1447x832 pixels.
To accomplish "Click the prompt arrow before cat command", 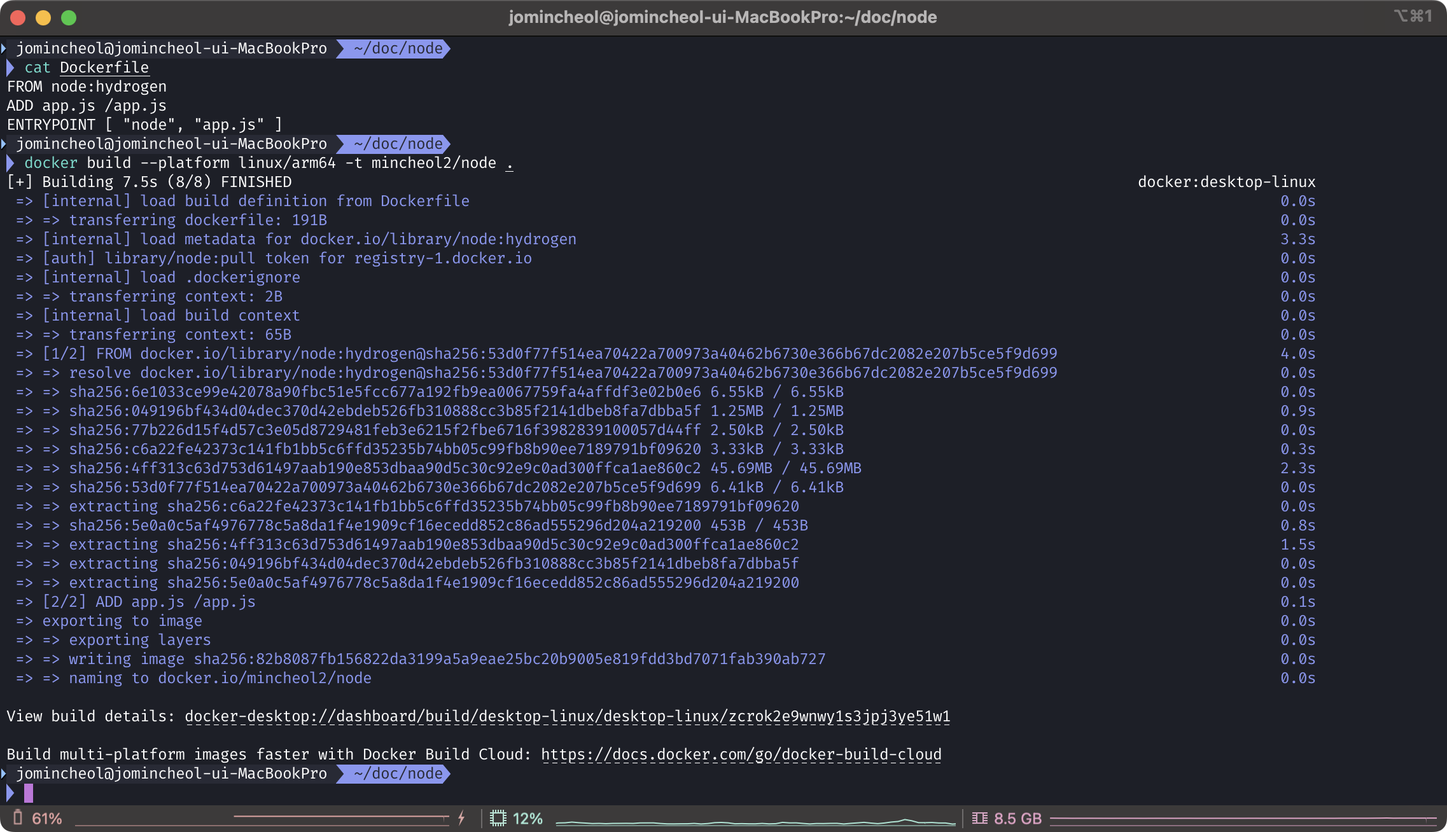I will [x=10, y=67].
